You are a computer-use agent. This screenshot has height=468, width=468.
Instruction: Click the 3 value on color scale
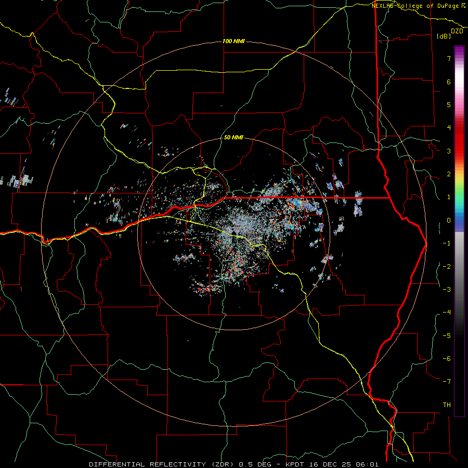coord(449,151)
